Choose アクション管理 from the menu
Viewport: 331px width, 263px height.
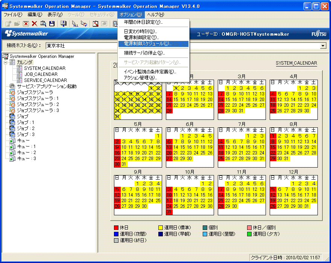pyautogui.click(x=153, y=78)
